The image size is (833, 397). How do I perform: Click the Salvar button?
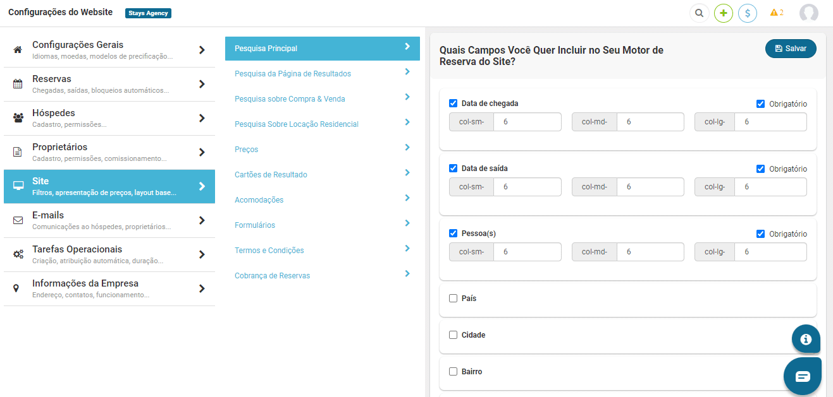coord(791,49)
